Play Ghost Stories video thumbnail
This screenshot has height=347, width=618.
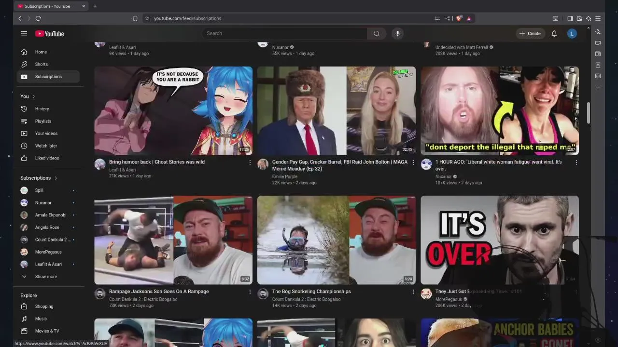coord(173,111)
